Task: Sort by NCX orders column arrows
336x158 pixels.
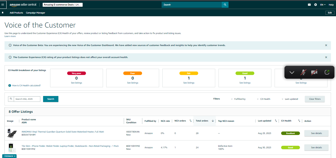Action: [x=190, y=121]
